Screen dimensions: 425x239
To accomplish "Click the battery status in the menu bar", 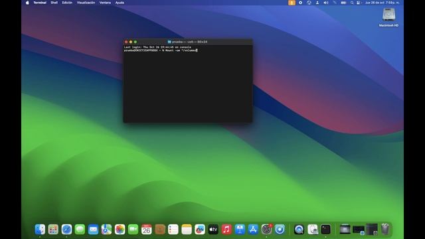I will coord(343,3).
